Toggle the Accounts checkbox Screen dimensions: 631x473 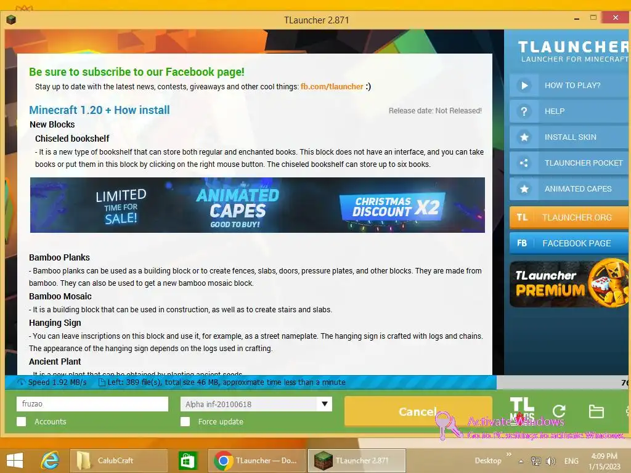[22, 421]
